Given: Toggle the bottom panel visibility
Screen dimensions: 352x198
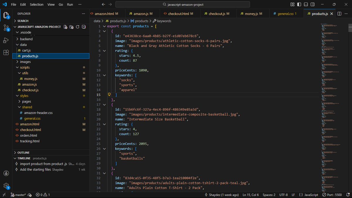Looking at the screenshot, I should point(306,4).
